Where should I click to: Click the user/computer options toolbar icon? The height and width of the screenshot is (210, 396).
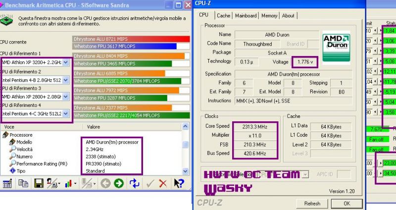click(52, 183)
